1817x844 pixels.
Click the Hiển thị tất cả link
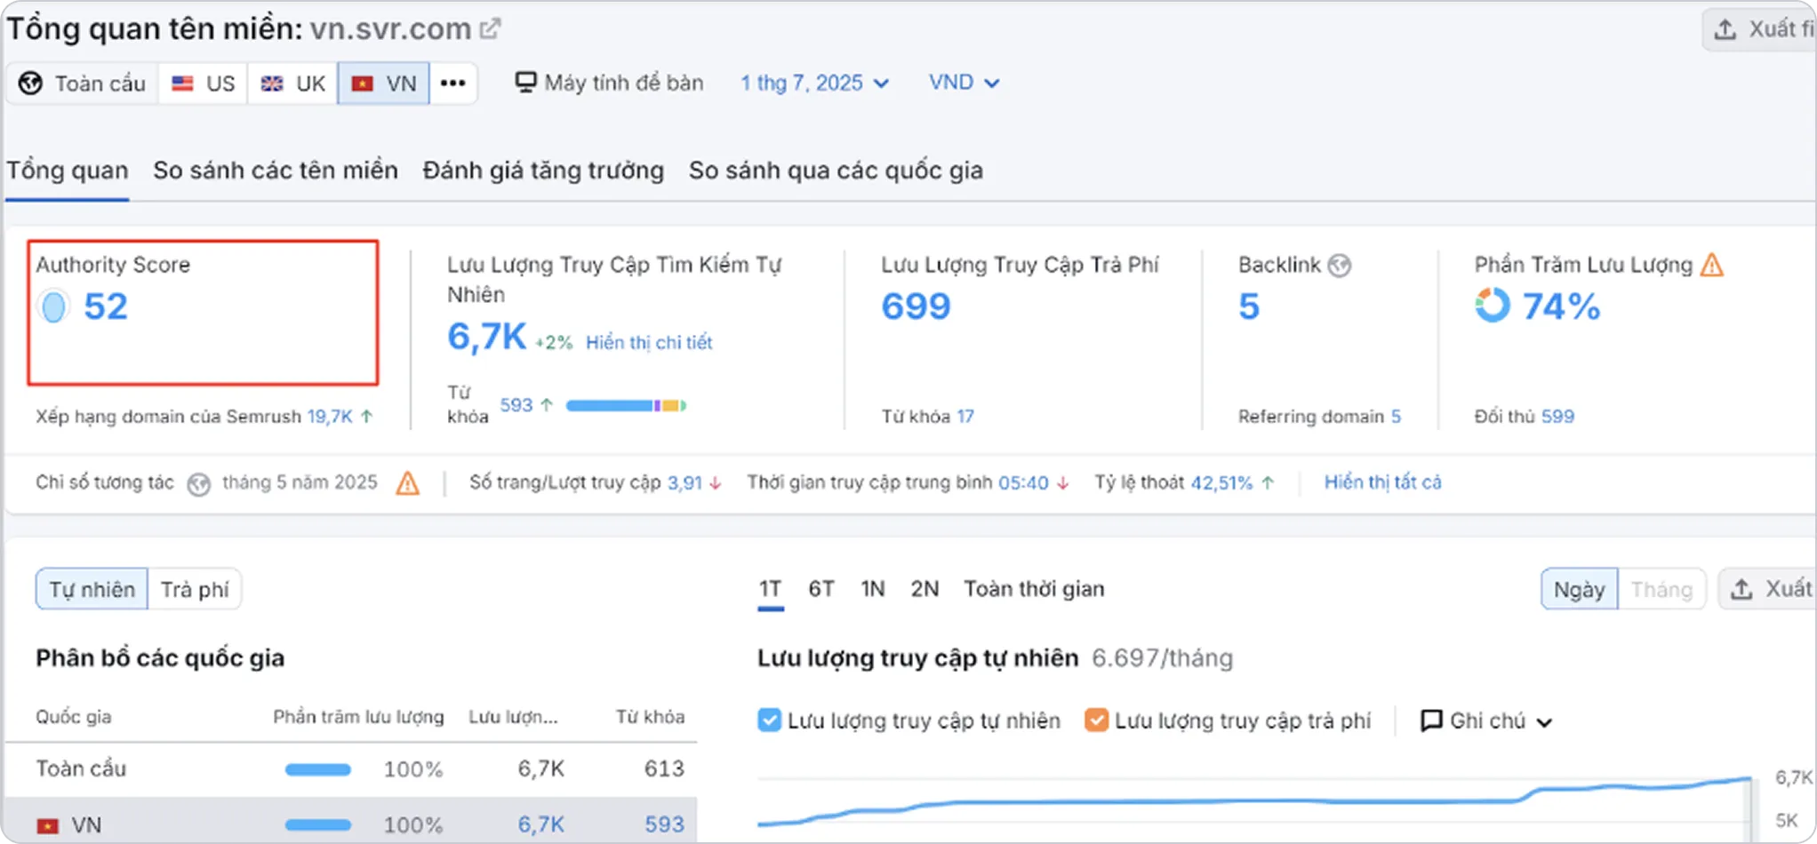(x=1382, y=482)
